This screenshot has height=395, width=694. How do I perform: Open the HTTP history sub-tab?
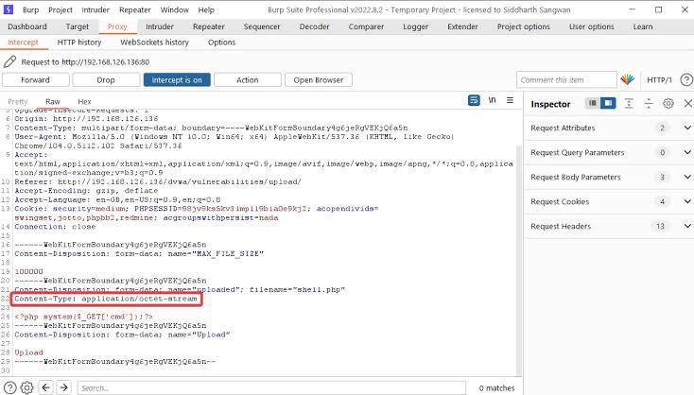coord(79,42)
